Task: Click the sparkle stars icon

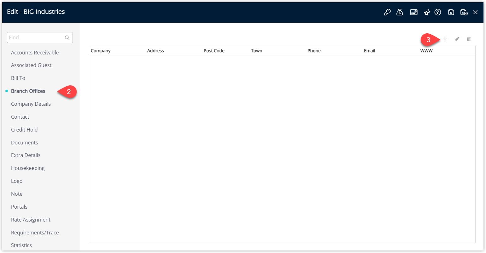Action: pos(427,12)
